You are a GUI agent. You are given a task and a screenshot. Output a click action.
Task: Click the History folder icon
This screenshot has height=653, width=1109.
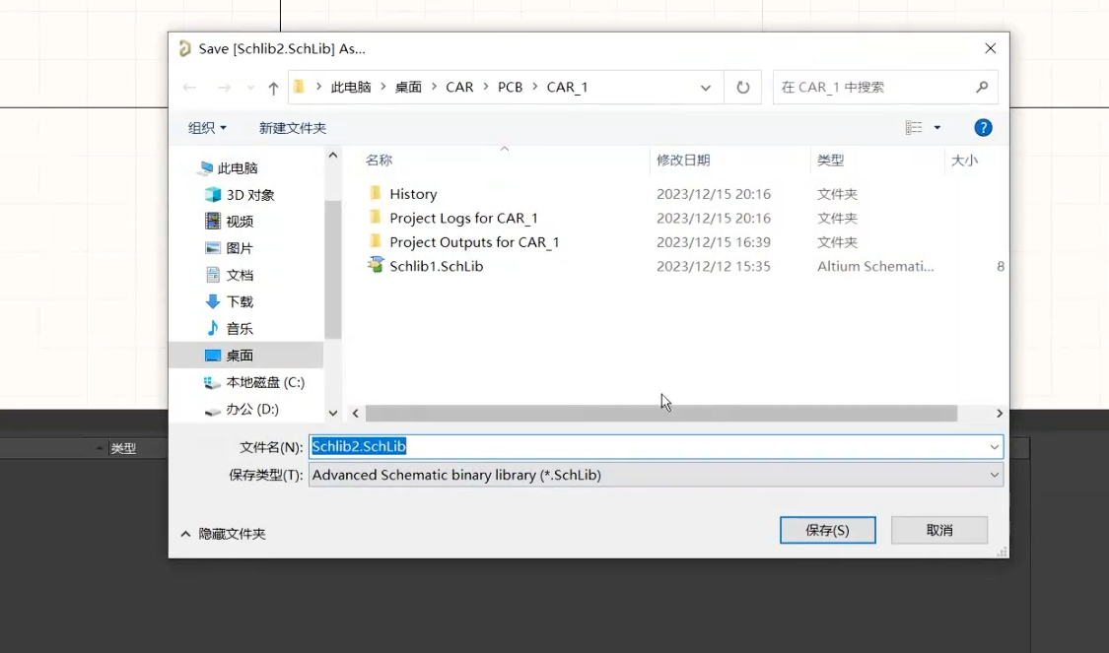pos(376,193)
